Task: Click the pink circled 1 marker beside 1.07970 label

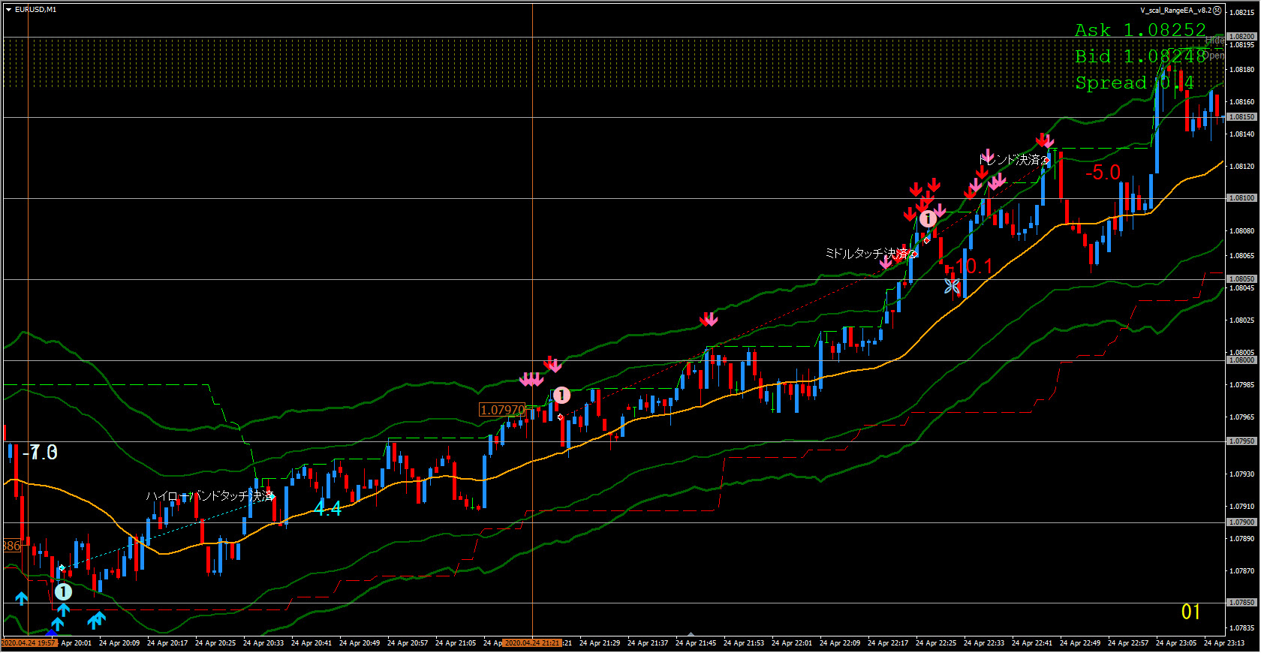Action: tap(561, 396)
